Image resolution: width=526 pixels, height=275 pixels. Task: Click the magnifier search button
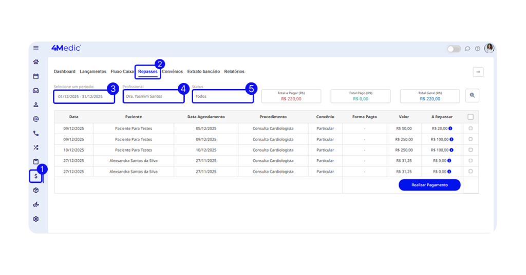pyautogui.click(x=472, y=96)
